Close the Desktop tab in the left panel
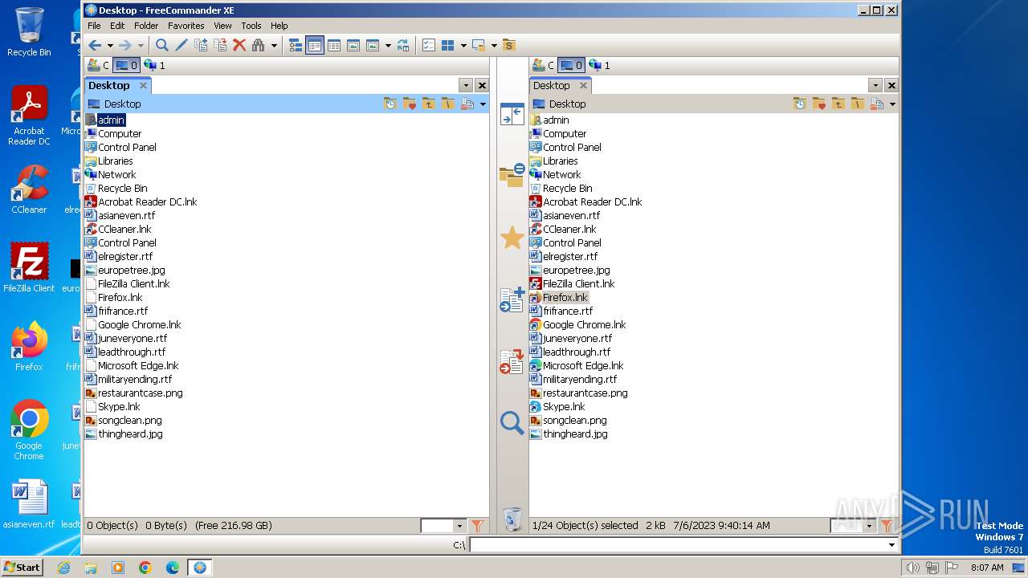 [143, 85]
